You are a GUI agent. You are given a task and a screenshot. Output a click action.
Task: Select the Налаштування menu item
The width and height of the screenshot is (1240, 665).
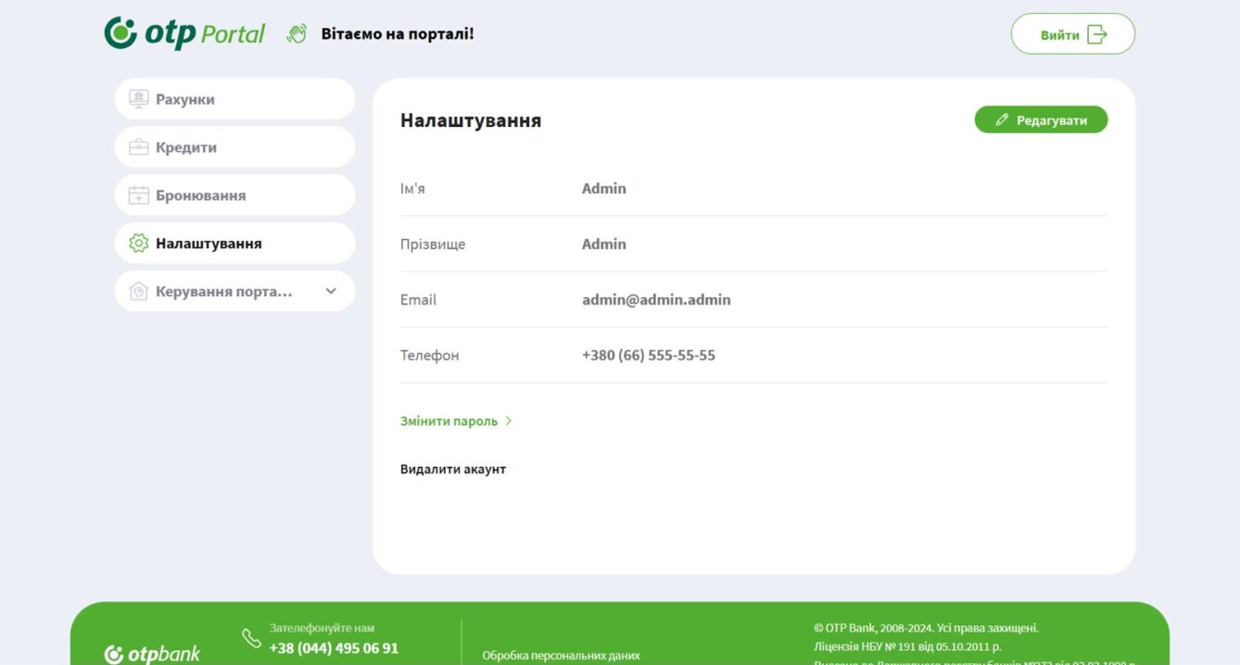click(234, 244)
